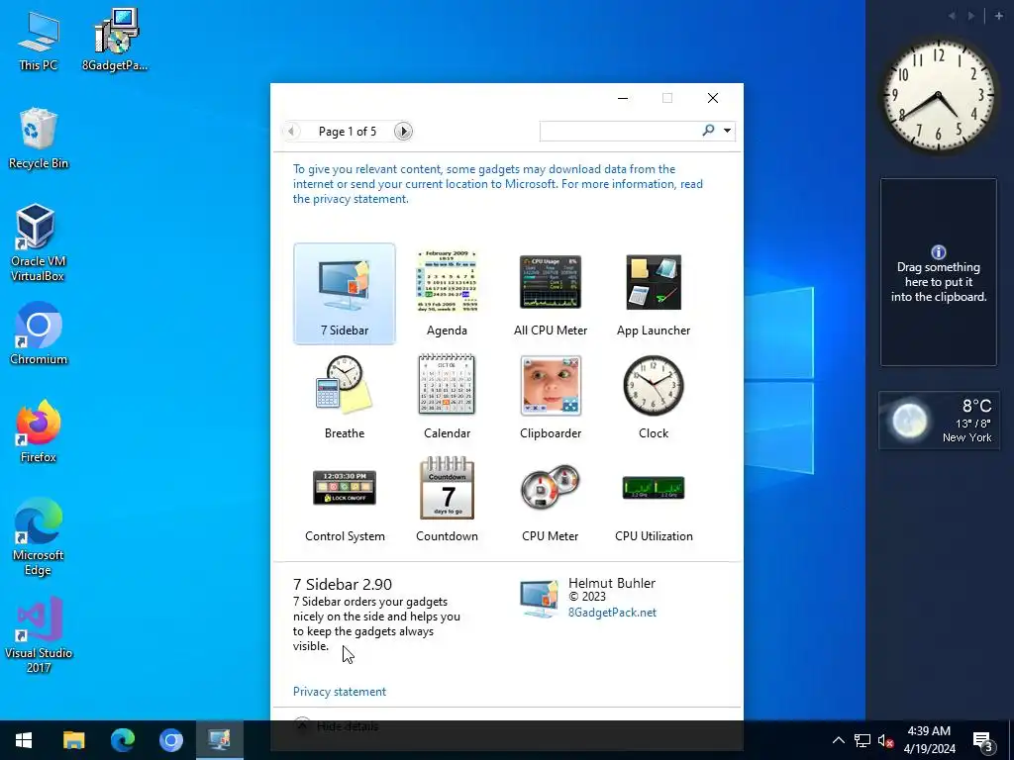1014x760 pixels.
Task: Open This PC desktop icon
Action: [x=39, y=40]
